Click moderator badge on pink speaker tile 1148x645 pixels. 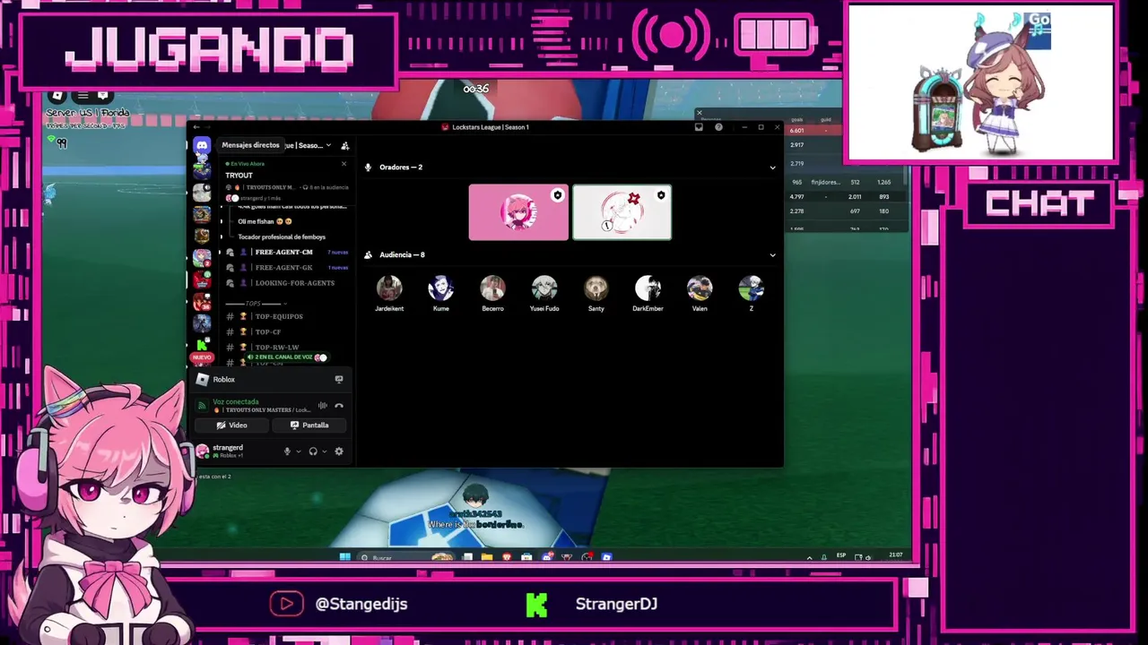tap(558, 195)
